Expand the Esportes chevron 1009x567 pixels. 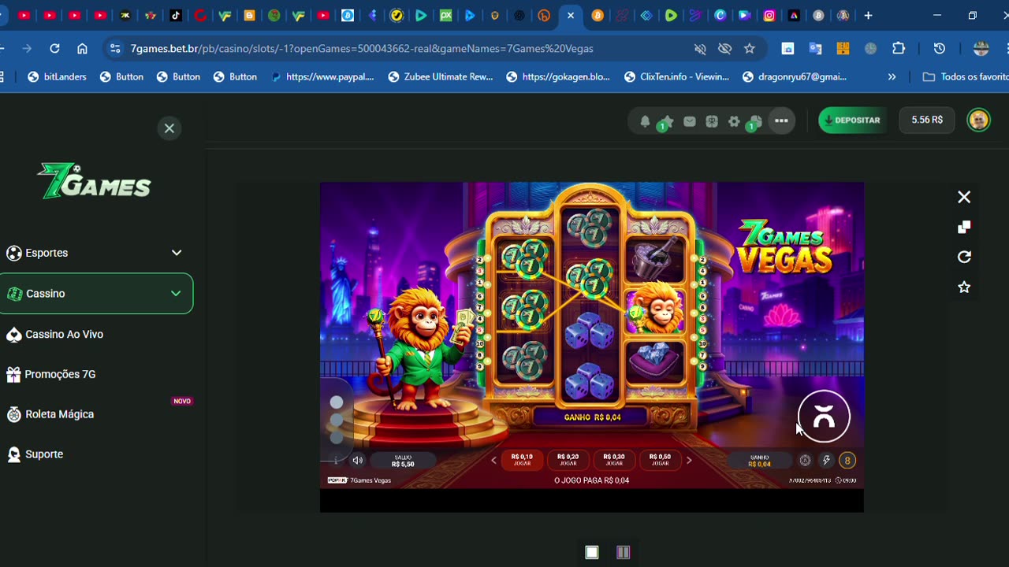pos(177,253)
